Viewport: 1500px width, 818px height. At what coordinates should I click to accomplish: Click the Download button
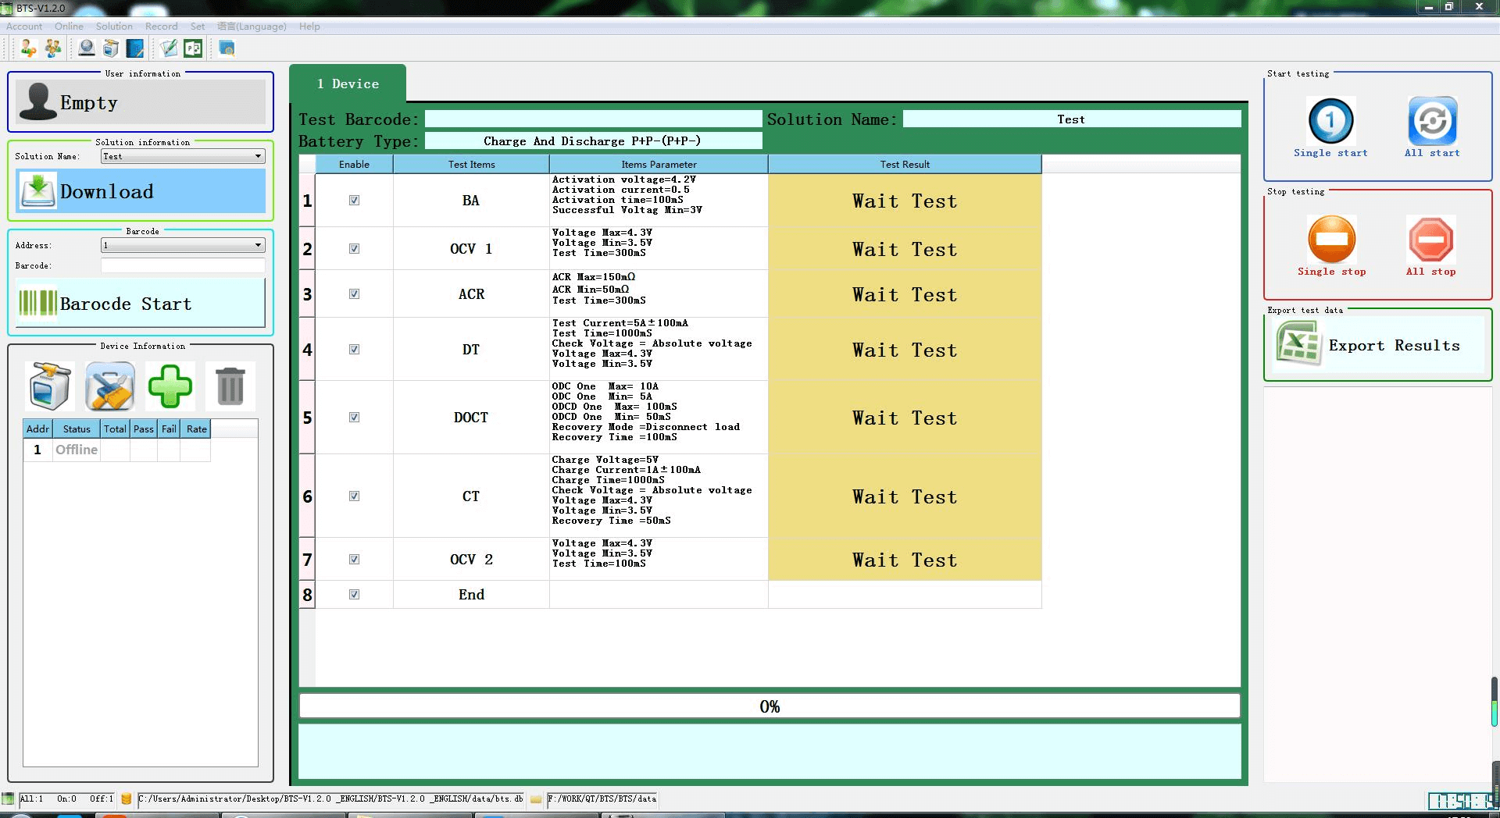coord(141,191)
